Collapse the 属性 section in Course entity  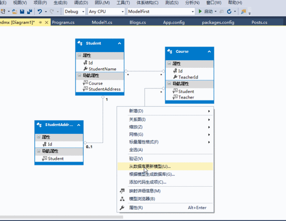point(169,63)
